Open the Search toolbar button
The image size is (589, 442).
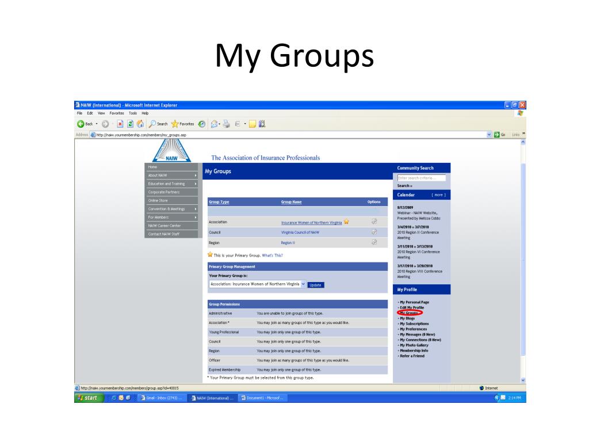click(x=158, y=124)
